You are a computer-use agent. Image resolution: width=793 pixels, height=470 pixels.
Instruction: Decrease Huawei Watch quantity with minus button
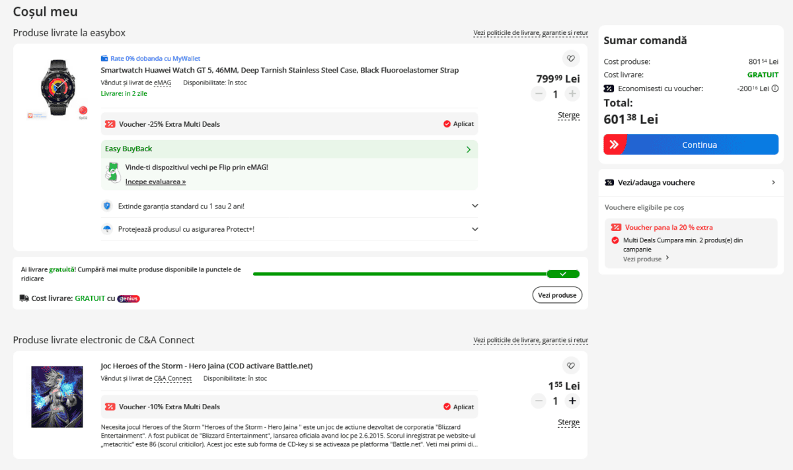click(539, 94)
